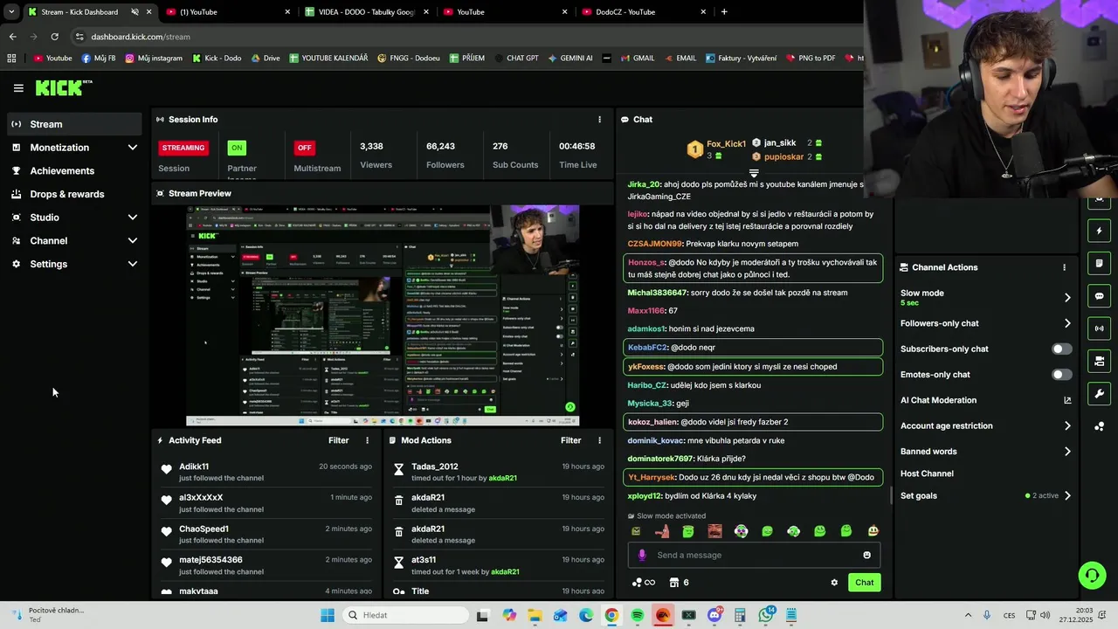The height and width of the screenshot is (629, 1118).
Task: Click the OFF Multistream status badge
Action: click(x=304, y=148)
